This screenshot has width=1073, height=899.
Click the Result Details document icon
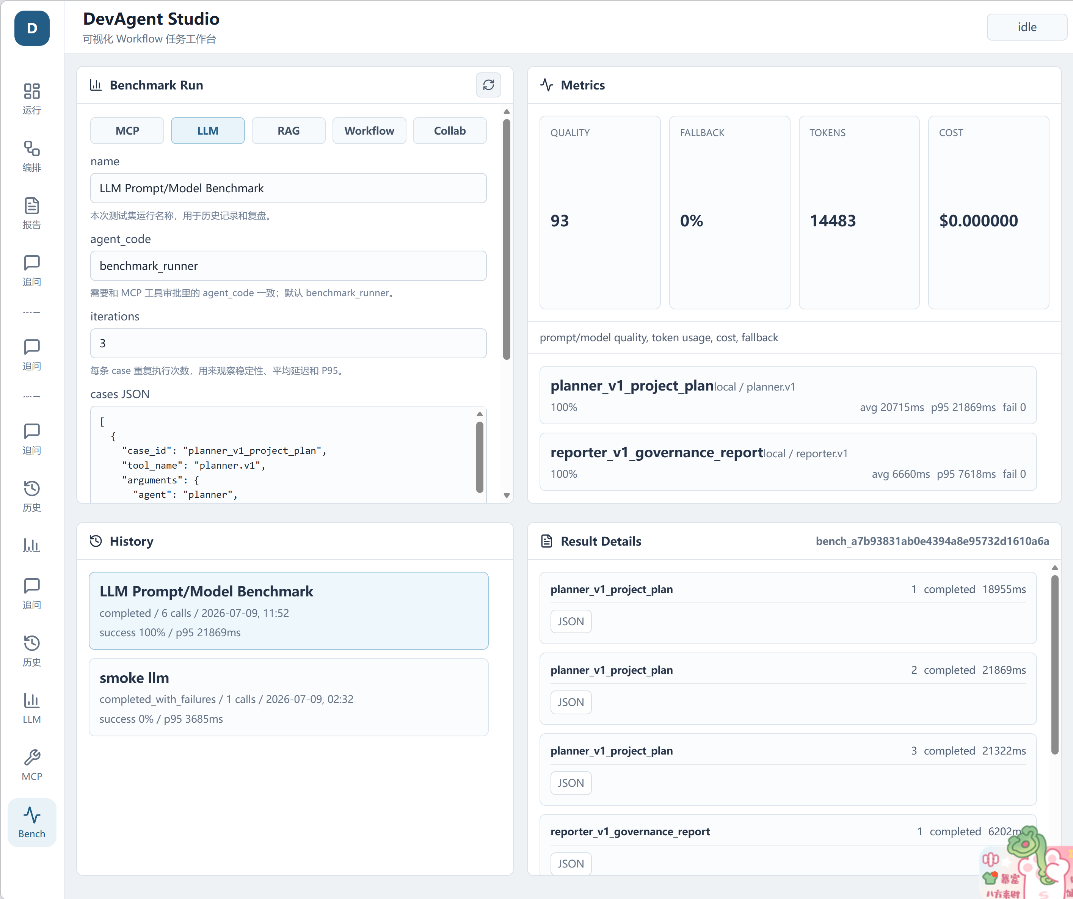547,541
